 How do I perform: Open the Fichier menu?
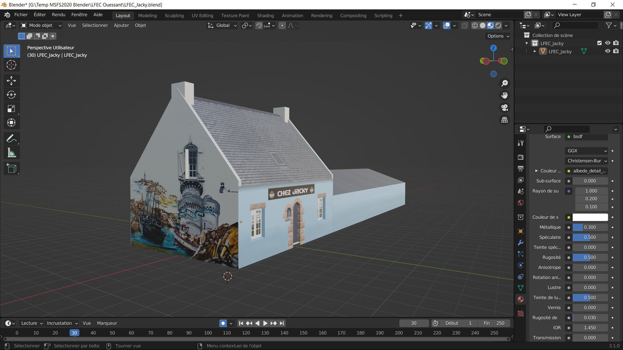[21, 15]
